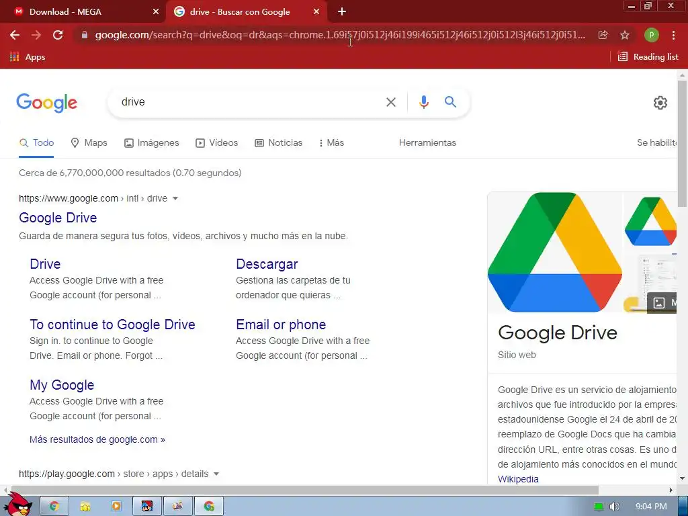
Task: View site info via padlock icon
Action: [84, 35]
